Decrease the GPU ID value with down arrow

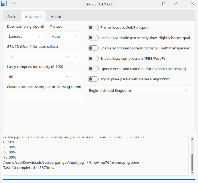[76, 56]
